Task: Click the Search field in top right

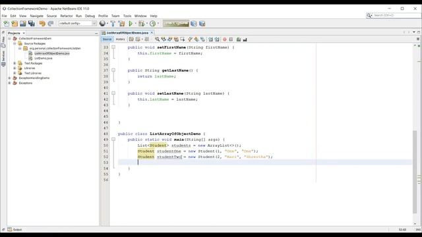Action: 396,16
